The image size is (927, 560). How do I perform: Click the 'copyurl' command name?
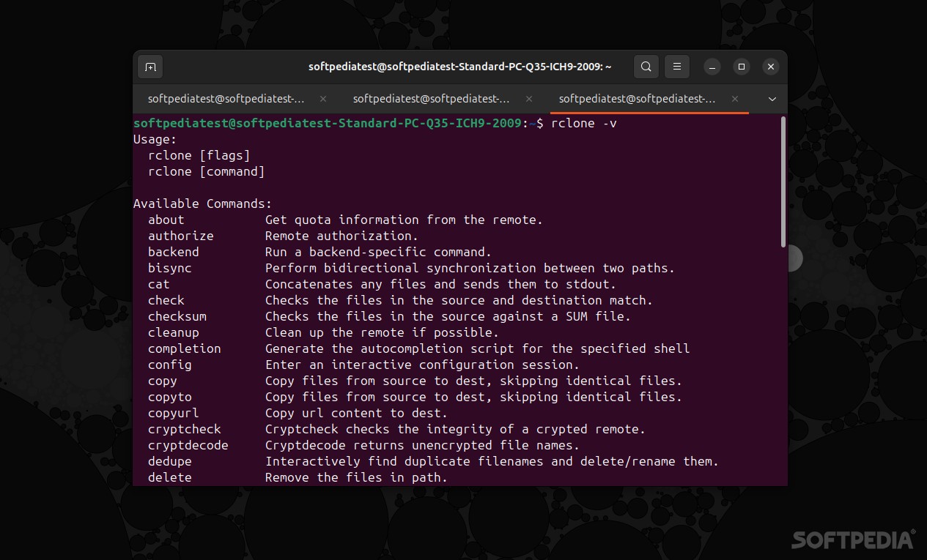174,413
